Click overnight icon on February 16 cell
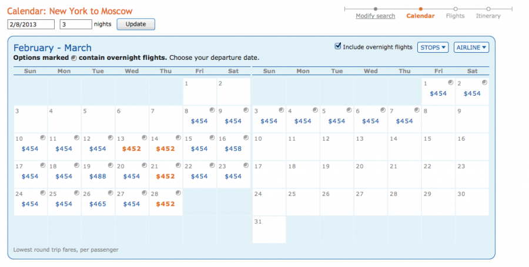 (x=246, y=137)
